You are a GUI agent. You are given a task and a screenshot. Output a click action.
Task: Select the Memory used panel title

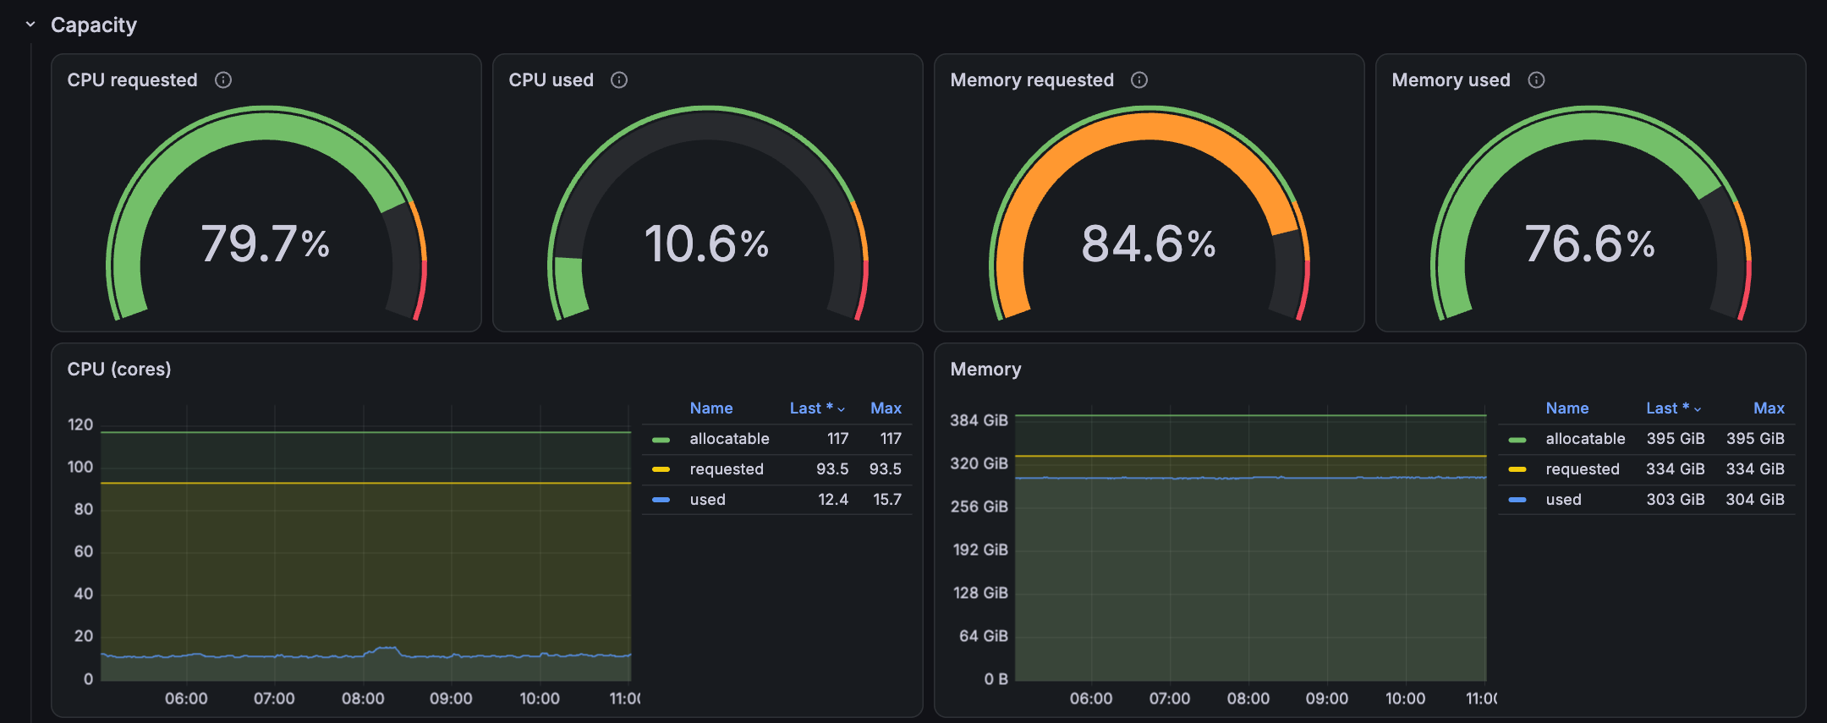(1451, 80)
